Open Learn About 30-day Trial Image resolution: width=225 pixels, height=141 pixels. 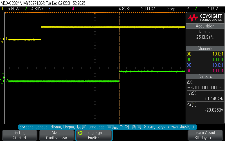pyautogui.click(x=205, y=135)
